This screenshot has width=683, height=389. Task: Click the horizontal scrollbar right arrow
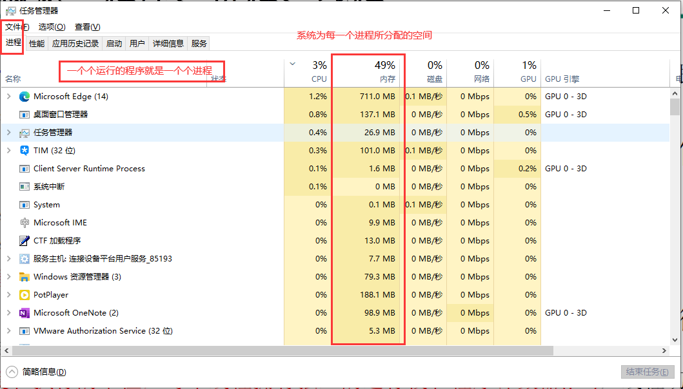click(665, 350)
